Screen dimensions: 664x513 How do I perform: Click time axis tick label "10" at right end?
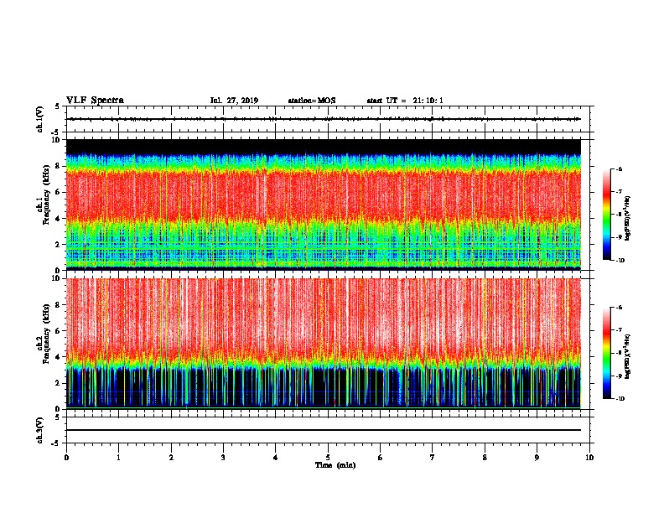[589, 458]
